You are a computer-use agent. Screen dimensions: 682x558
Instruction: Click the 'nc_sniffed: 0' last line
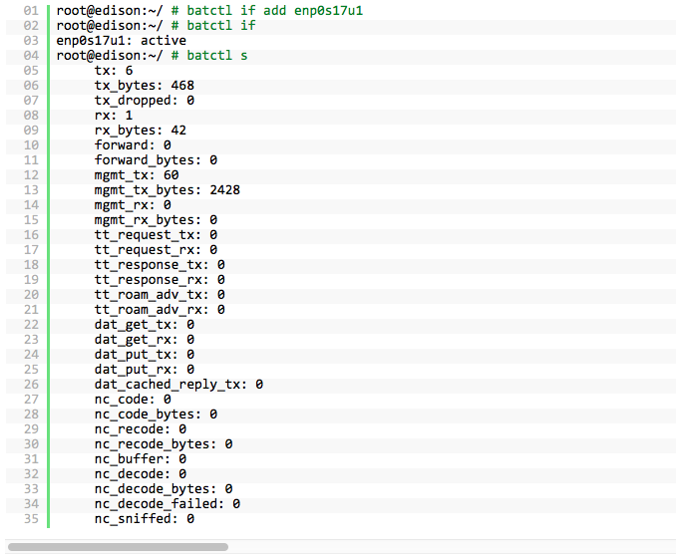point(145,519)
